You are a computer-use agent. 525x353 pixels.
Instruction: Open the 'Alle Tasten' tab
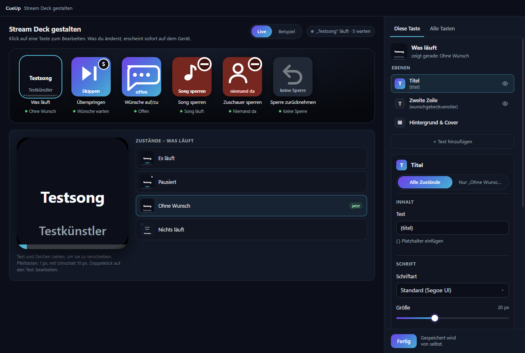(442, 29)
